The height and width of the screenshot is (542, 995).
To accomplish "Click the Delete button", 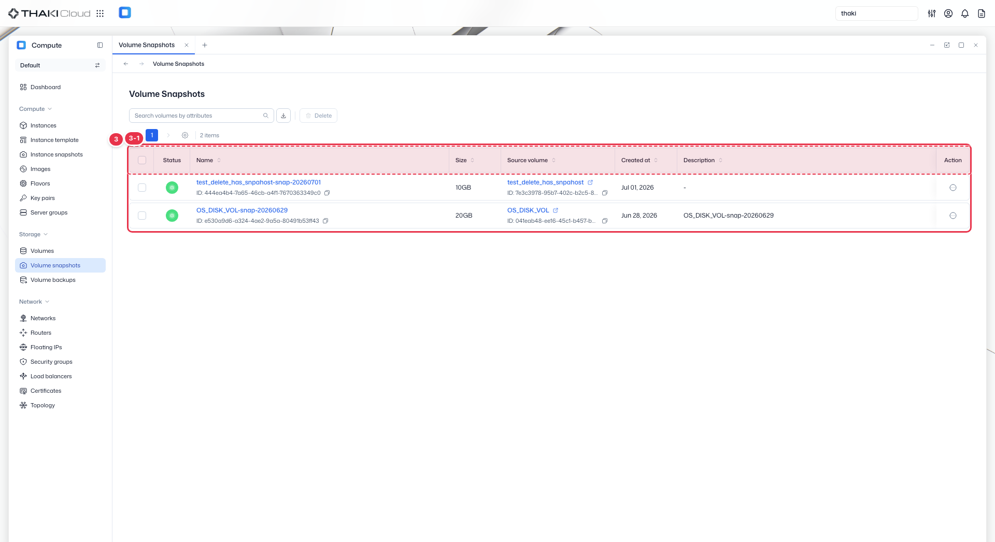I will pyautogui.click(x=318, y=116).
